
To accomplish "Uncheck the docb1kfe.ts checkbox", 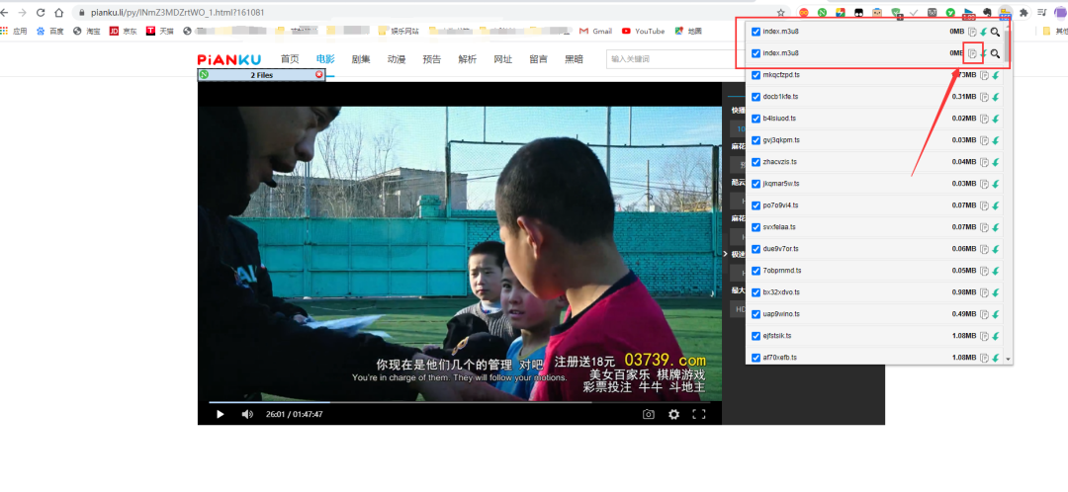I will (756, 97).
